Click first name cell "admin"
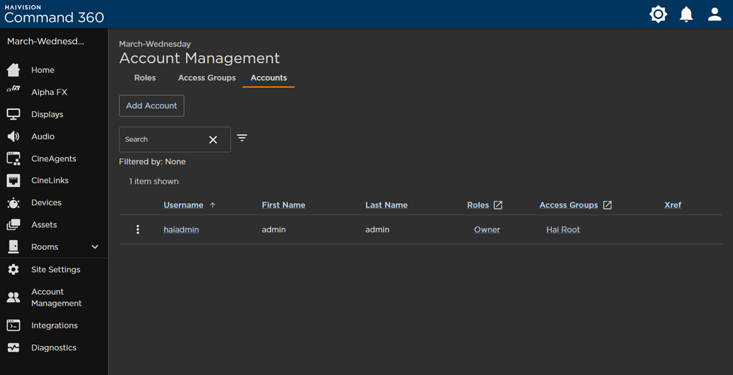 coord(273,230)
